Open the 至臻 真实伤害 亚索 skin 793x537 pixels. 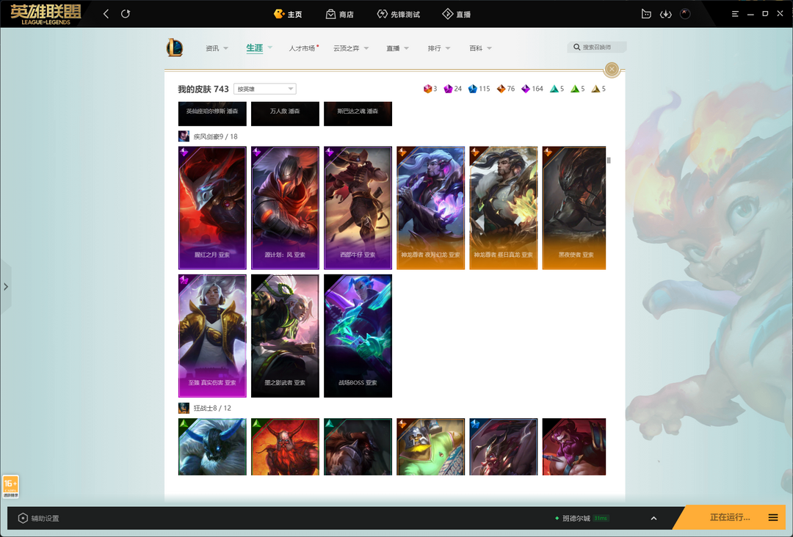(212, 336)
